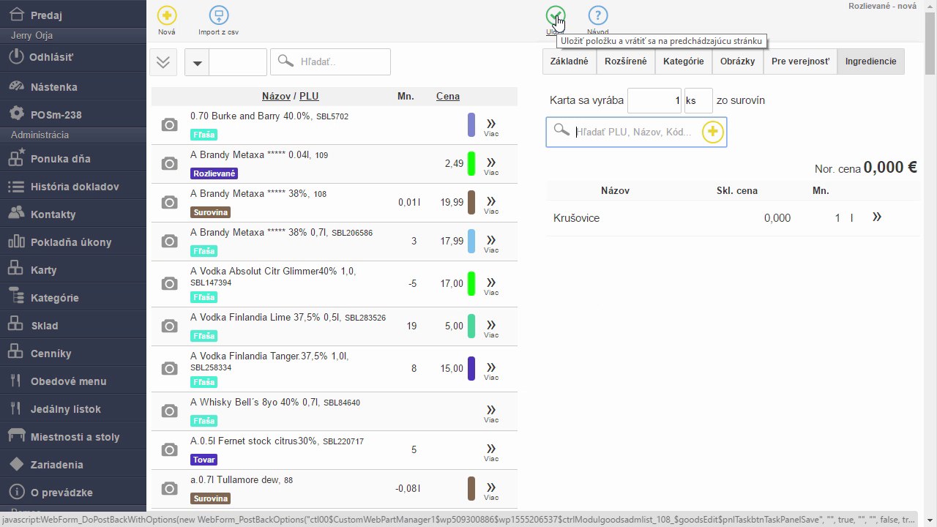Open the dropdown arrow beside search
Screen dimensions: 937x527
pyautogui.click(x=197, y=62)
